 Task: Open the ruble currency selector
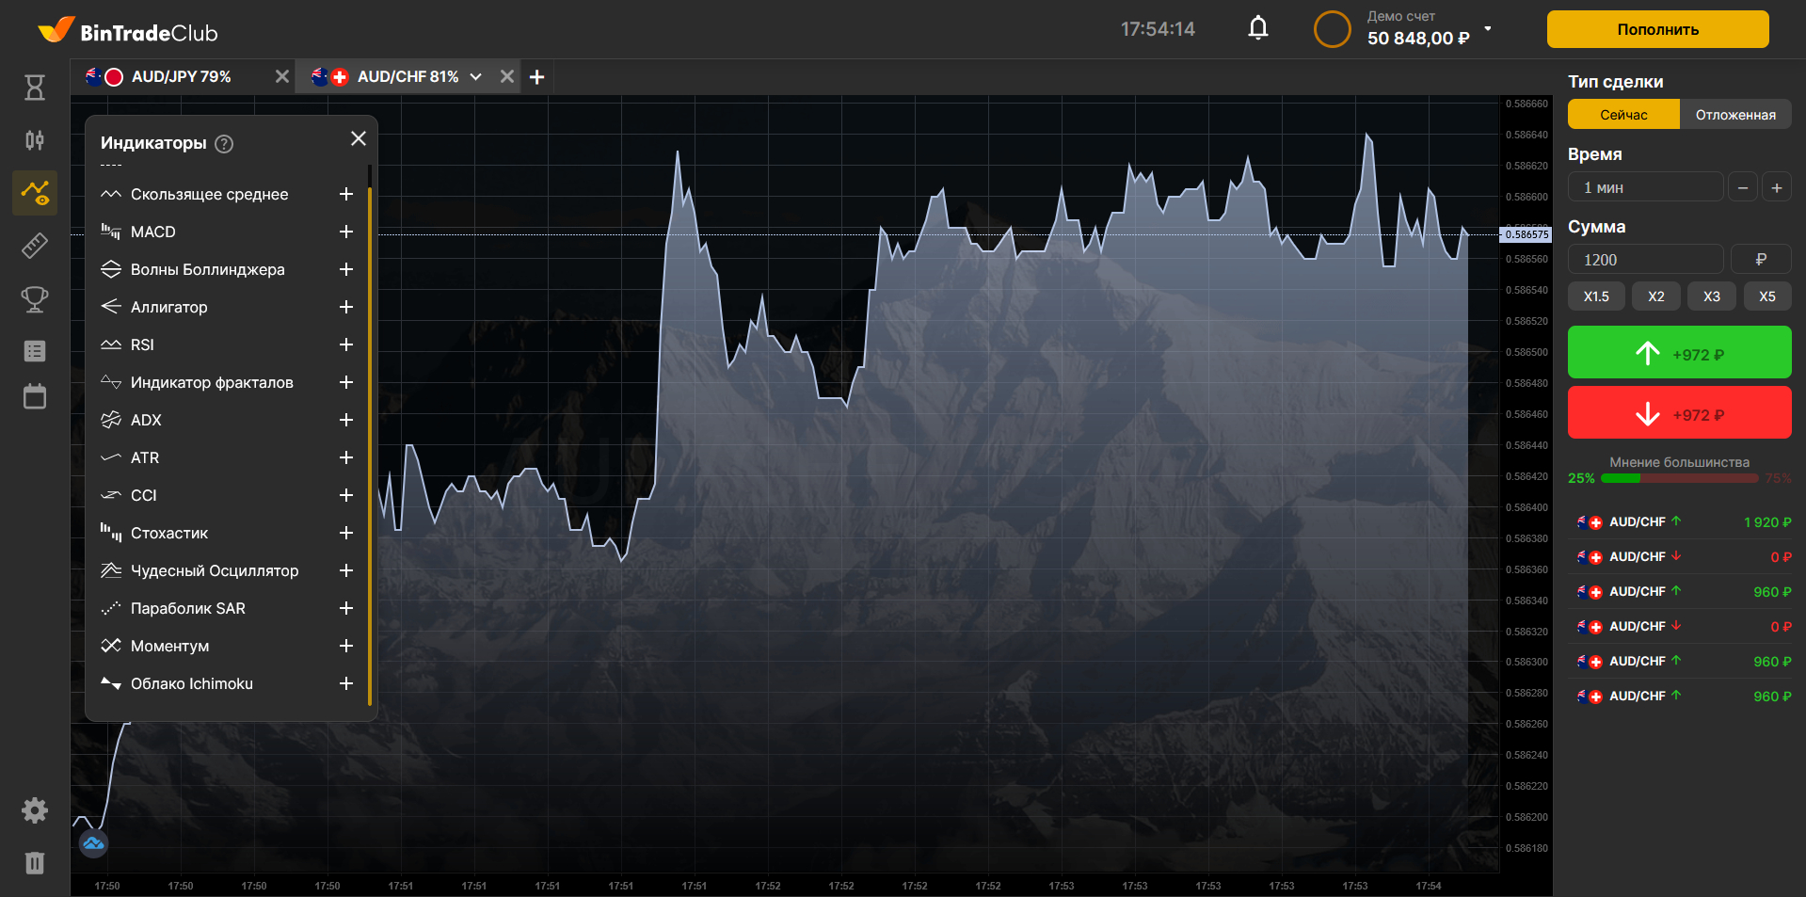point(1760,260)
